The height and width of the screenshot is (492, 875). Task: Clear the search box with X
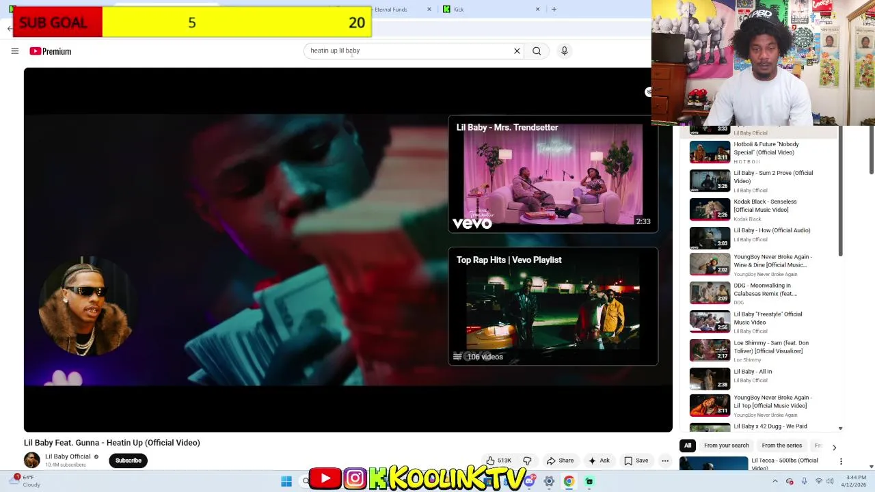point(517,51)
